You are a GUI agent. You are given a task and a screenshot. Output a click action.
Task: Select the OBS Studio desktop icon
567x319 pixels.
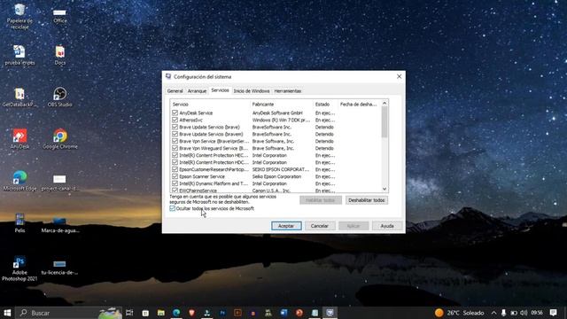(x=59, y=97)
